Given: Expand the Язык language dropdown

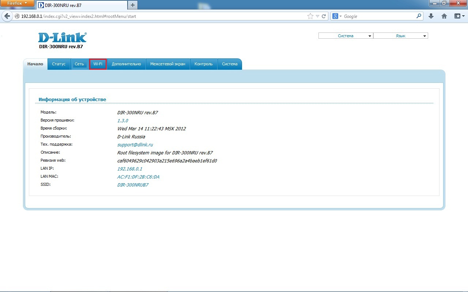Looking at the screenshot, I should click(x=400, y=36).
